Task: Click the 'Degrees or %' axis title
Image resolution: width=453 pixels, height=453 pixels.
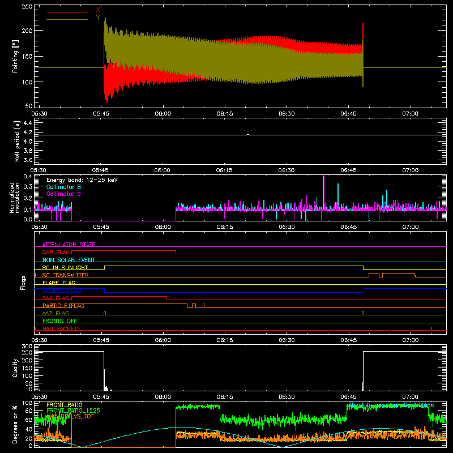Action: (15, 424)
